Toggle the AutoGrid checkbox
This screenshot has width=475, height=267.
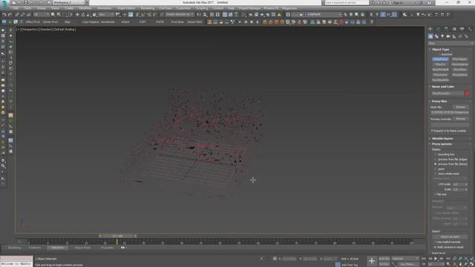[x=439, y=54]
